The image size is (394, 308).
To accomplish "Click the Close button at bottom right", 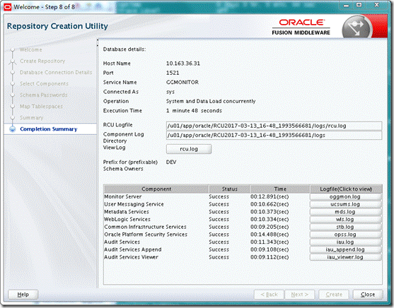I will click(x=368, y=295).
